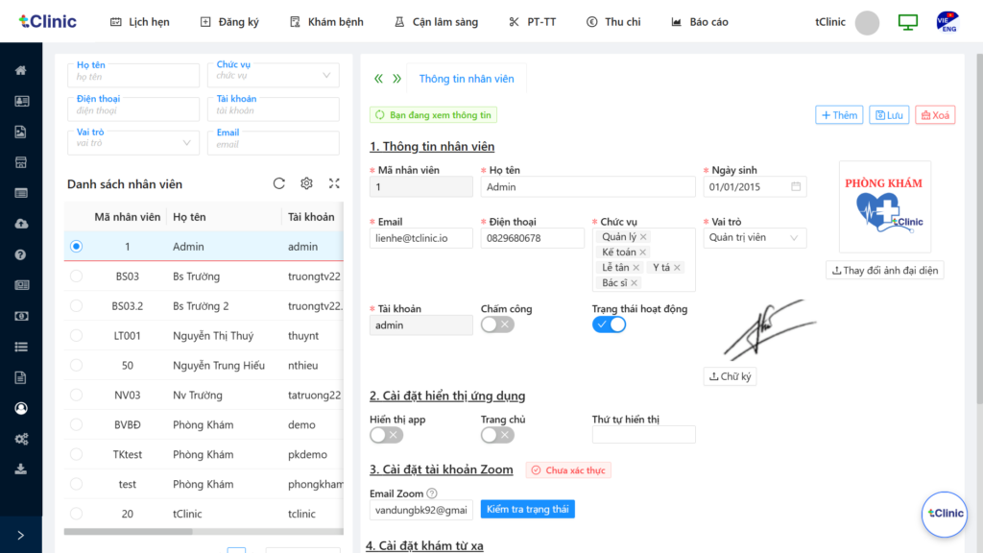Click the refresh icon above employee list
983x553 pixels.
click(x=279, y=183)
